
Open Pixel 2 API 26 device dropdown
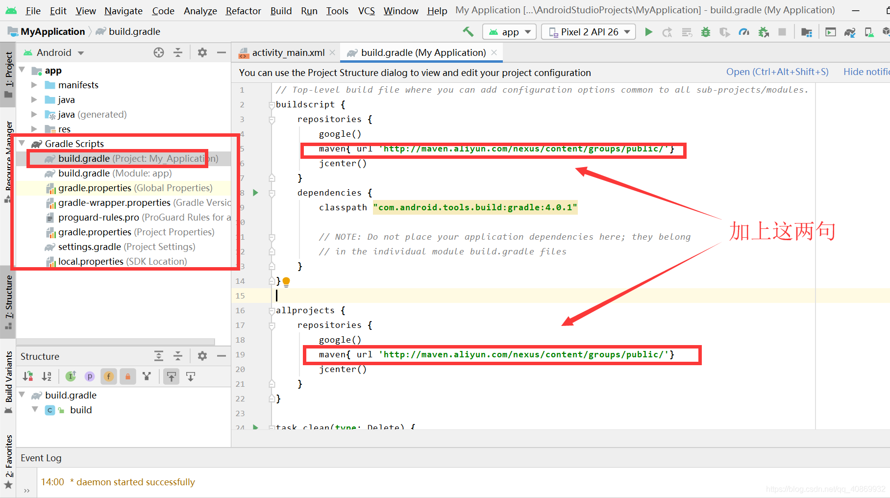click(x=589, y=32)
